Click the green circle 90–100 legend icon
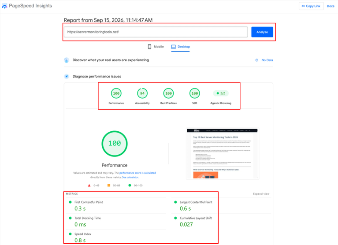Viewport: 338px width, 245px height. 130,186
